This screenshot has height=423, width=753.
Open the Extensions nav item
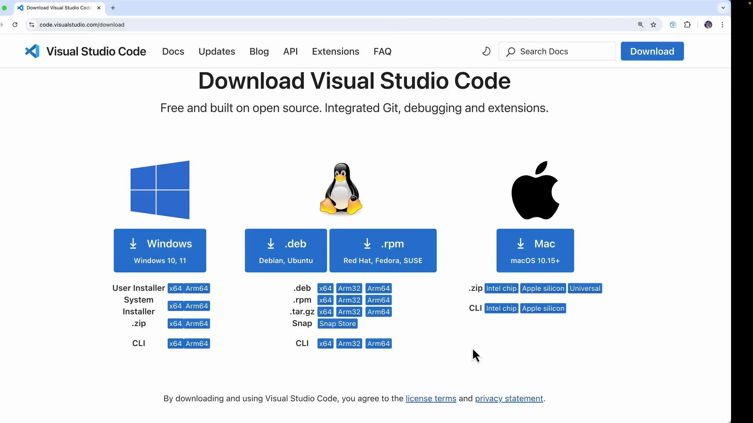[x=336, y=51]
